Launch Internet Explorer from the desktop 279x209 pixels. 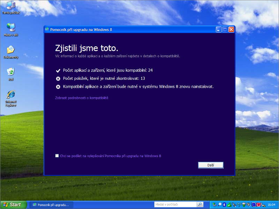(11, 98)
